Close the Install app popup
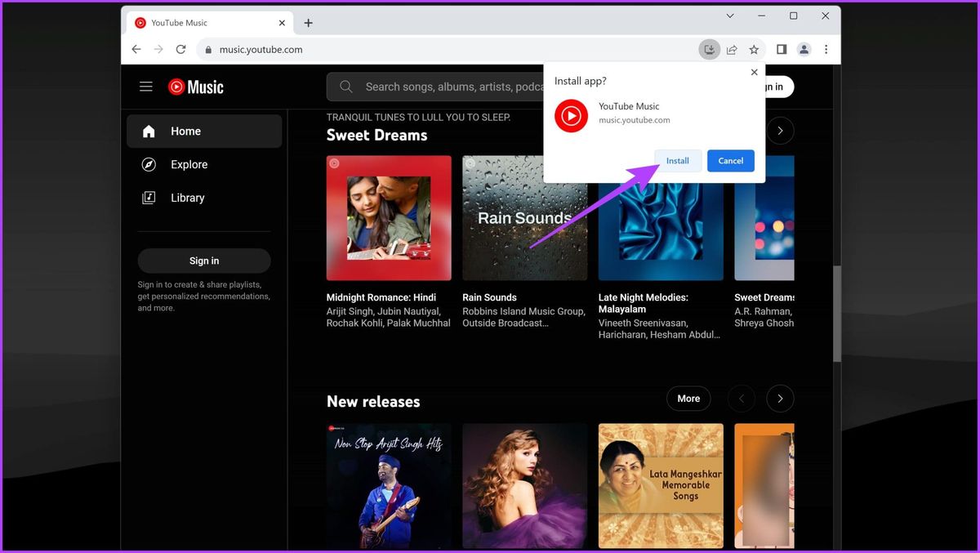Image resolution: width=980 pixels, height=553 pixels. point(754,72)
